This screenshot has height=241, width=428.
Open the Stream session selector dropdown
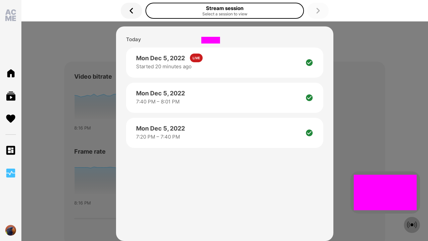tap(225, 11)
